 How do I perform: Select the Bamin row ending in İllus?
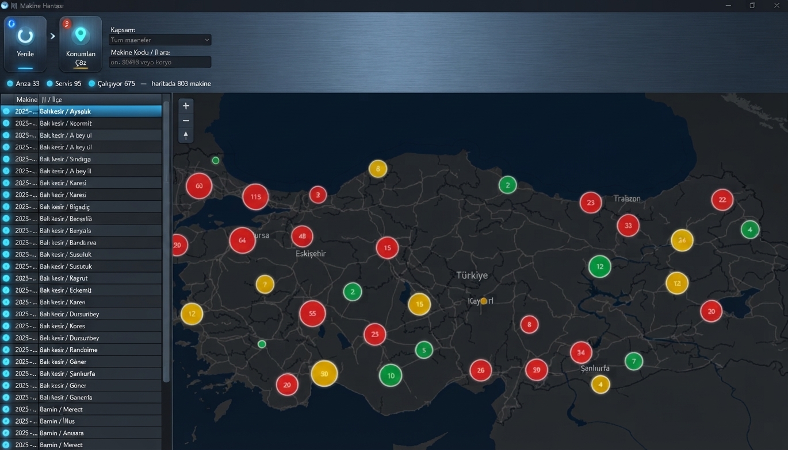81,421
